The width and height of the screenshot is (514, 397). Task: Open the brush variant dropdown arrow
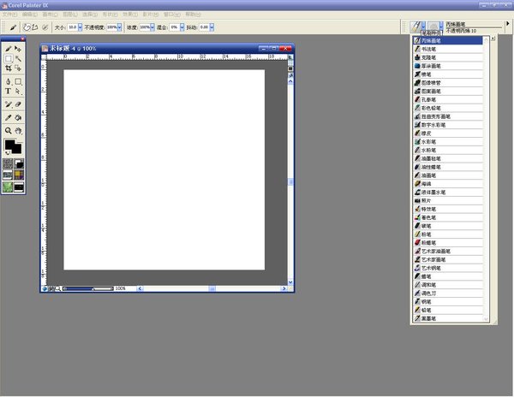[441, 26]
